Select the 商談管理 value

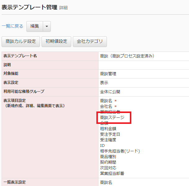tap(108, 74)
